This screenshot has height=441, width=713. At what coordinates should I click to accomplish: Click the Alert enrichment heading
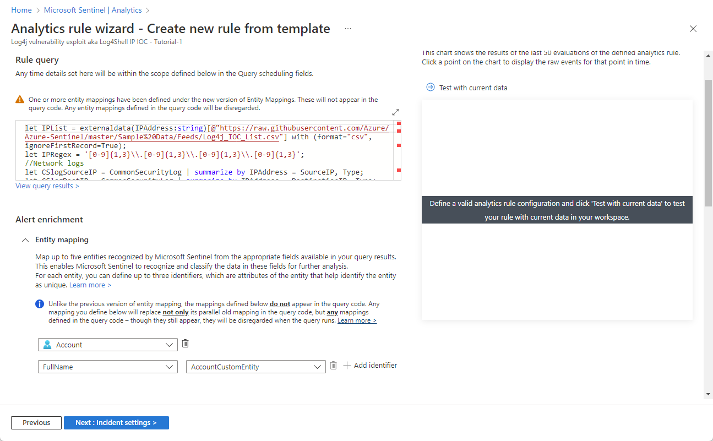pyautogui.click(x=50, y=219)
